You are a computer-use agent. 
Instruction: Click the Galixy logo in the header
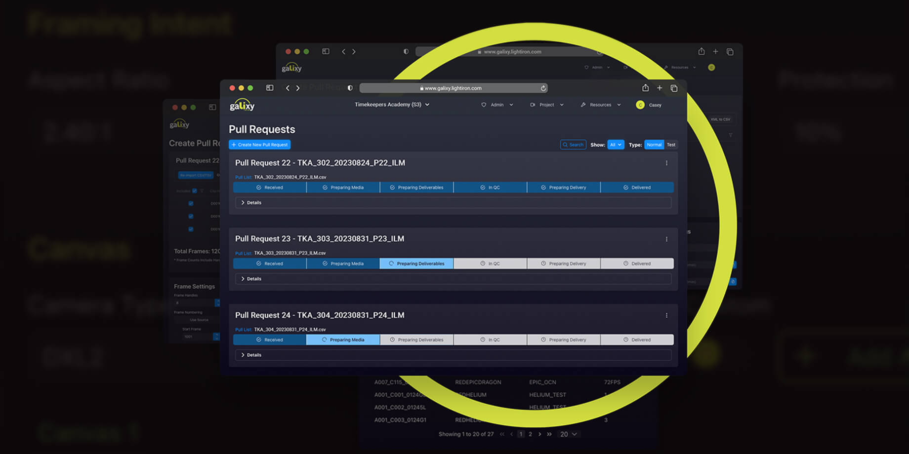click(242, 105)
